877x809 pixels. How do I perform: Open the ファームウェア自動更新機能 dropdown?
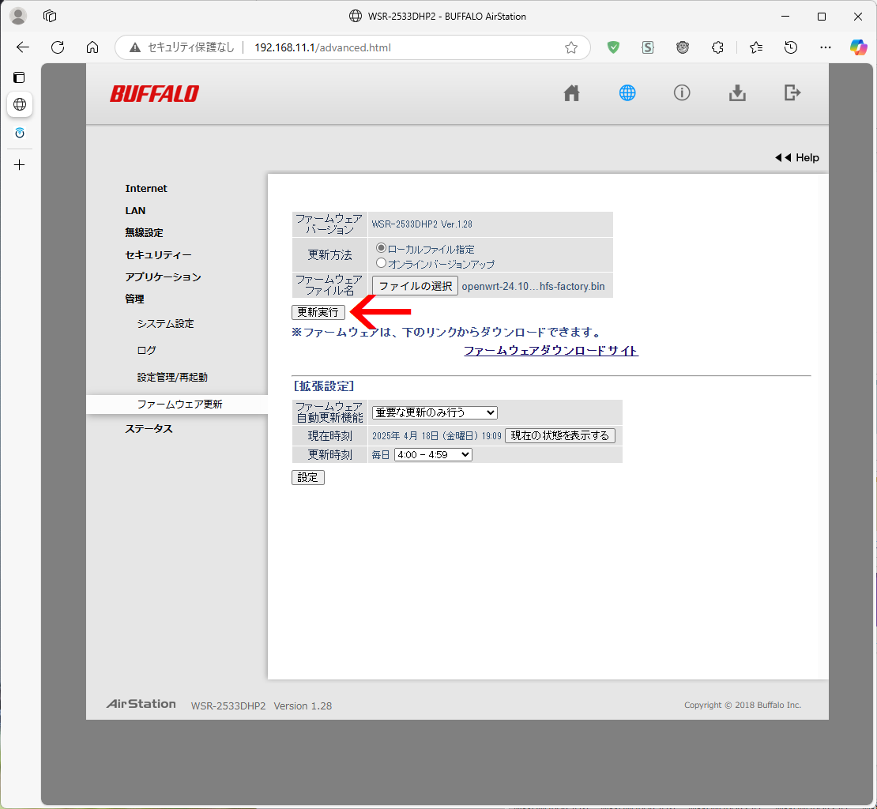click(x=435, y=412)
